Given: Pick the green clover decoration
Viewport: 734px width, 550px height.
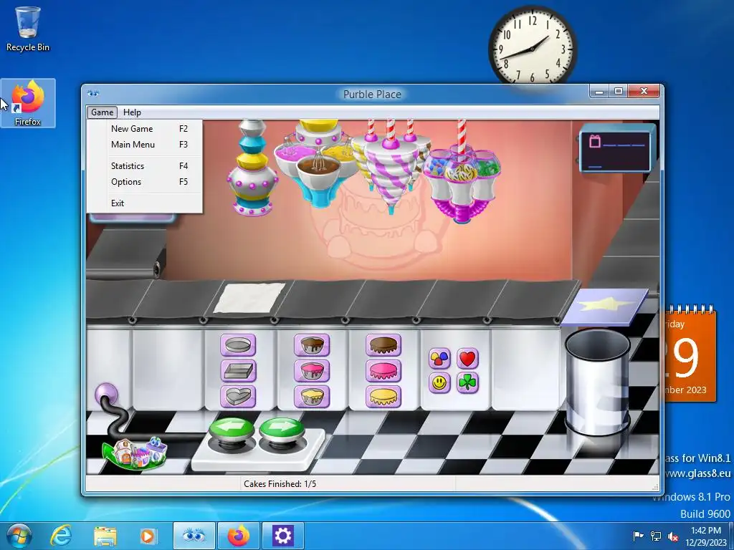Looking at the screenshot, I should pos(467,383).
